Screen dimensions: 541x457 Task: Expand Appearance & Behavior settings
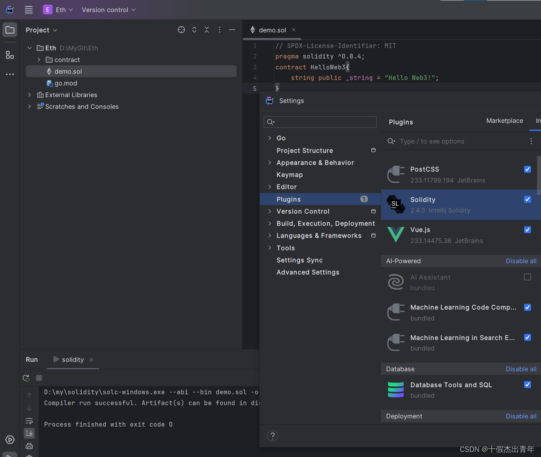click(270, 163)
